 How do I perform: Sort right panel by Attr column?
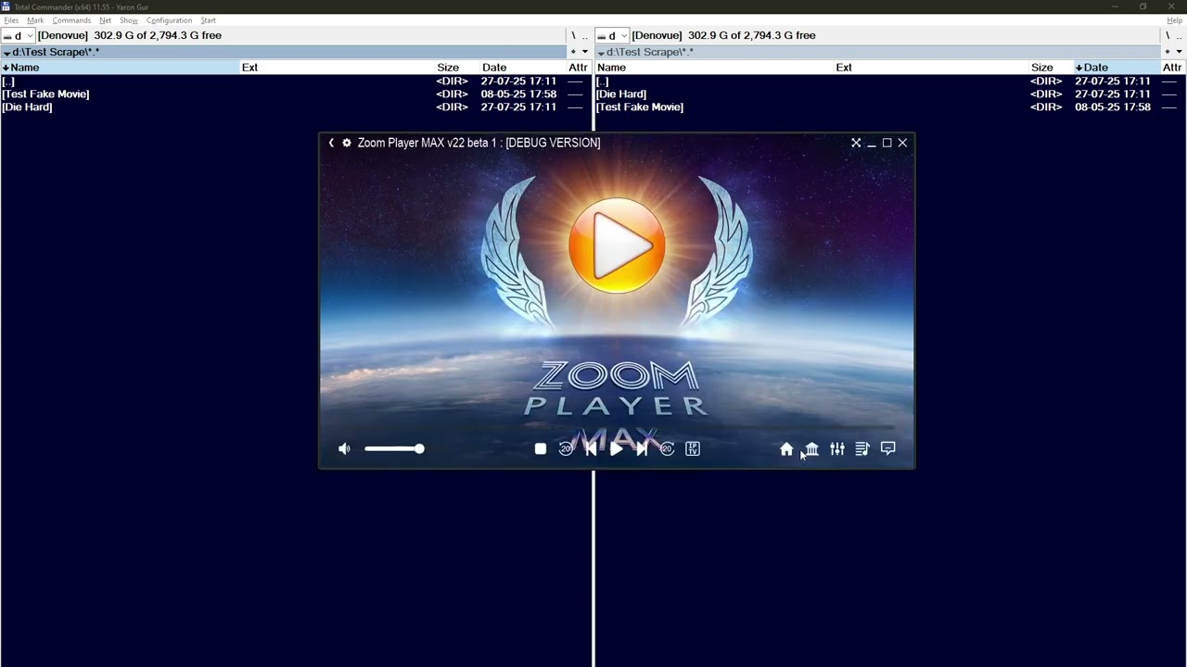tap(1172, 68)
